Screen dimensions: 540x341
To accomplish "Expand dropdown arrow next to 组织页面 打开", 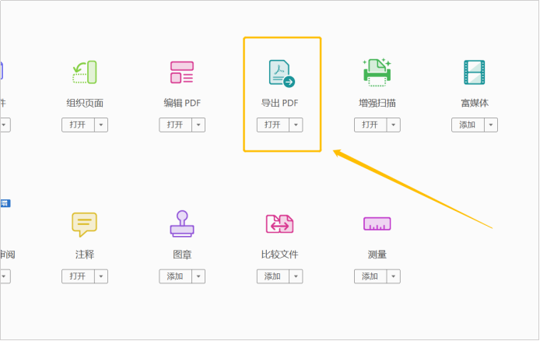I will pyautogui.click(x=101, y=125).
